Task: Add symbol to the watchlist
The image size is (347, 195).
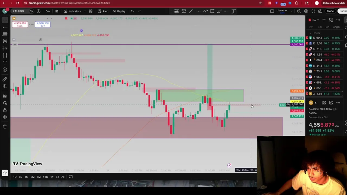Action: [x=324, y=20]
